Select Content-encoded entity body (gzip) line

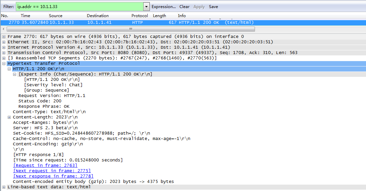click(x=93, y=181)
